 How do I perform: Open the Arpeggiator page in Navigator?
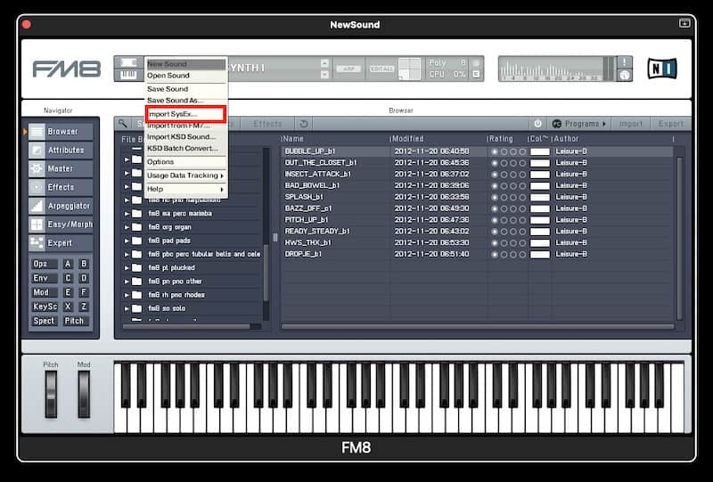(x=60, y=206)
